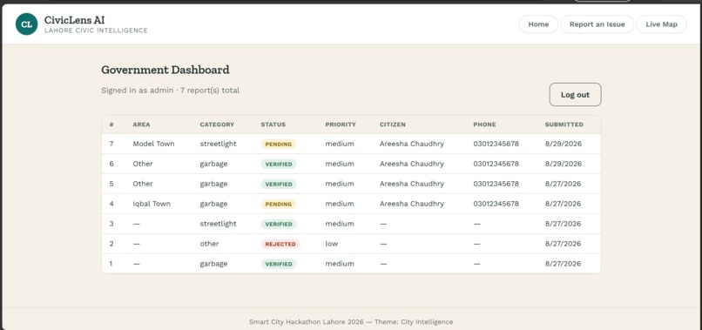Viewport: 702px width, 330px height.
Task: Click the Lahore Civic Intelligence subtitle
Action: pos(96,30)
